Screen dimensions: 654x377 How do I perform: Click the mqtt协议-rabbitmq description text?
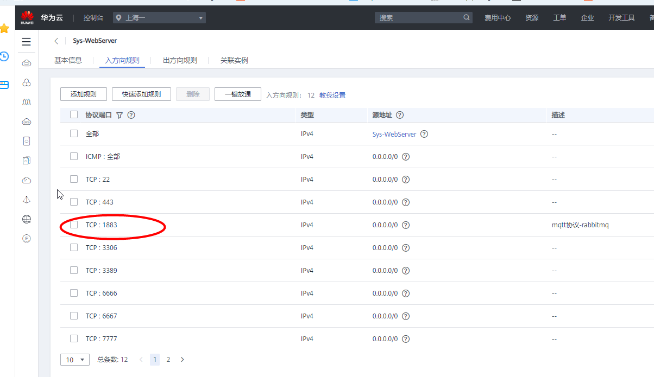(x=580, y=225)
